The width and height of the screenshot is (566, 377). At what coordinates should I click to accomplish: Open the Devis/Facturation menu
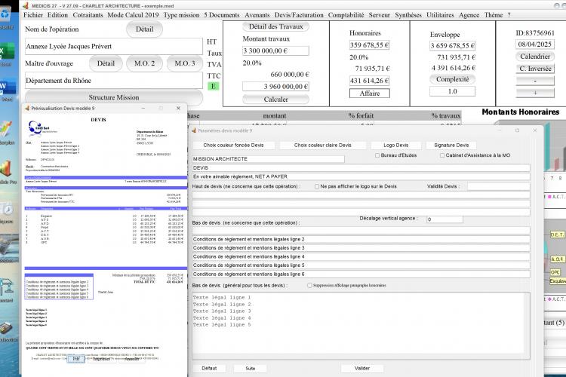click(299, 15)
